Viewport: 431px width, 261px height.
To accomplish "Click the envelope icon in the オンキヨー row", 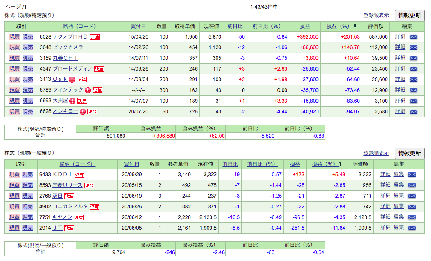I will pos(413,112).
